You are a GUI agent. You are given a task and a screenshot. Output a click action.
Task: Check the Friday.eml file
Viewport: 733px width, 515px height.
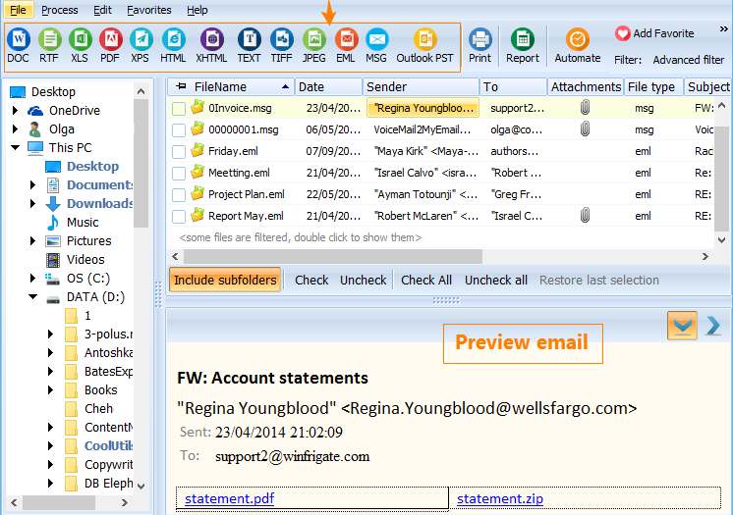point(179,151)
